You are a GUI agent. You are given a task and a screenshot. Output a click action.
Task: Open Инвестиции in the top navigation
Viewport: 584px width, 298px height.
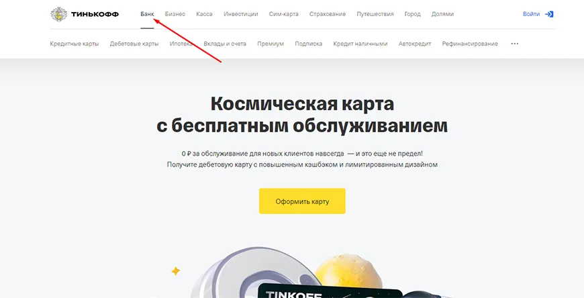coord(240,14)
